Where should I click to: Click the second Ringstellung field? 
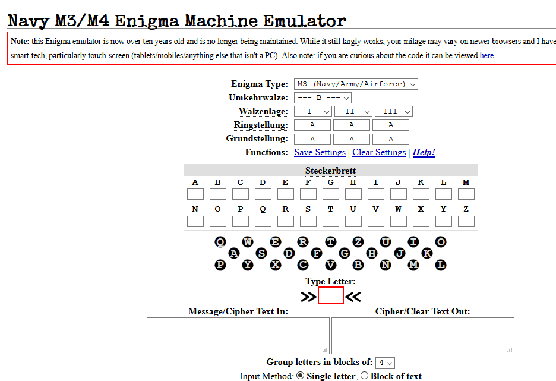[352, 125]
